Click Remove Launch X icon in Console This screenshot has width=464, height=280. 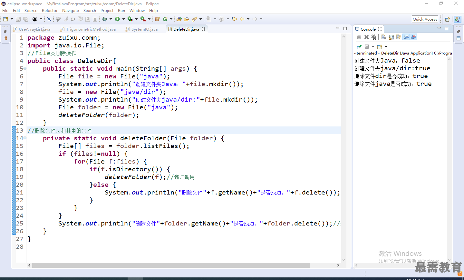pos(366,37)
